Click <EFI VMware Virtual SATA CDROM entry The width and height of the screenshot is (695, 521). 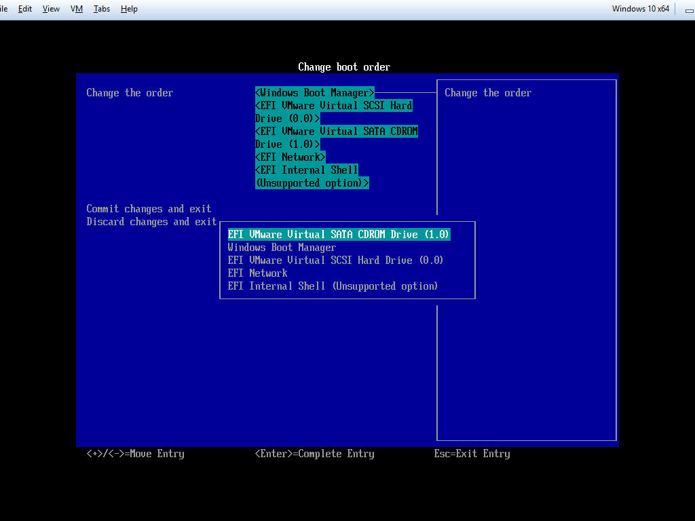pyautogui.click(x=337, y=137)
